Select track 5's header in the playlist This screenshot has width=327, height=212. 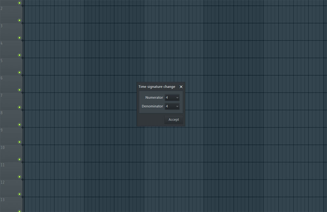[x=8, y=62]
